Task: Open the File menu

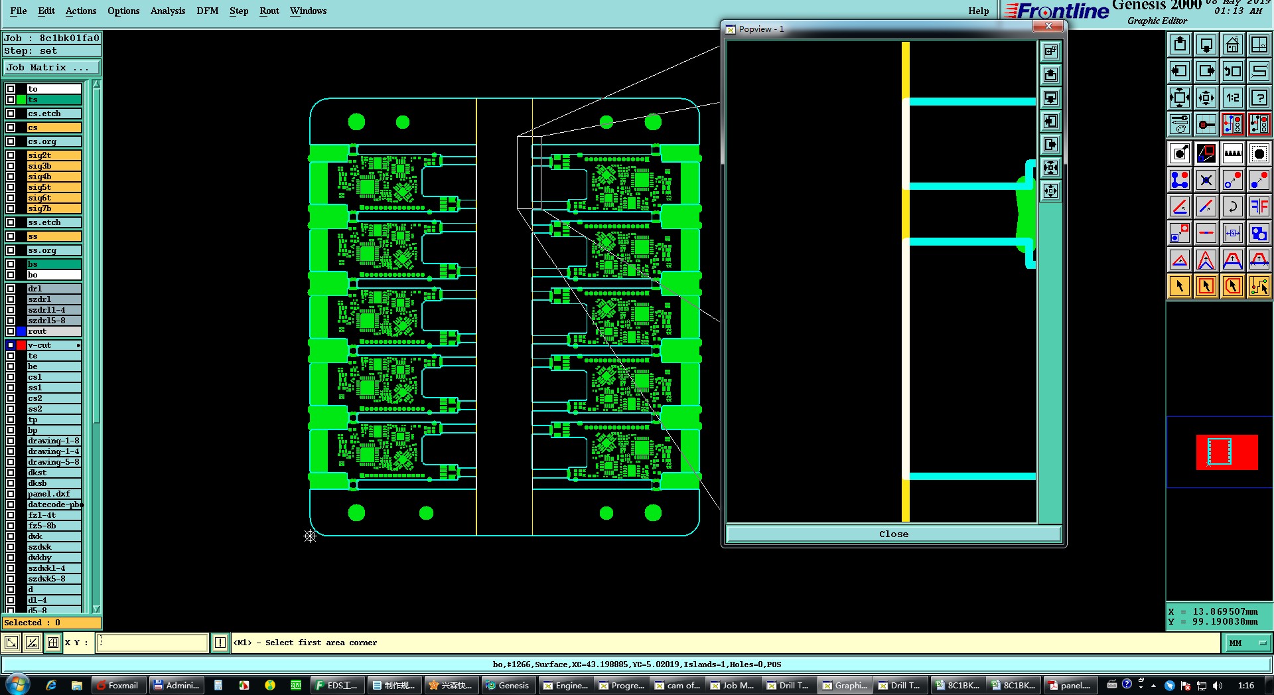Action: click(x=19, y=11)
